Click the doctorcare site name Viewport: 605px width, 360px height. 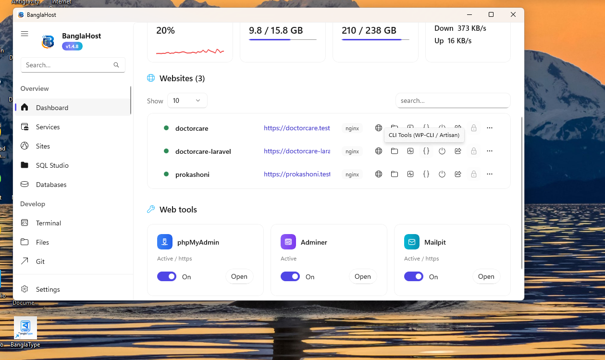(192, 128)
